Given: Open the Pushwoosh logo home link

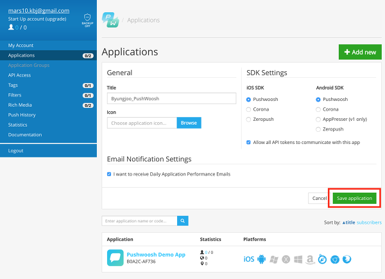Looking at the screenshot, I should point(110,20).
